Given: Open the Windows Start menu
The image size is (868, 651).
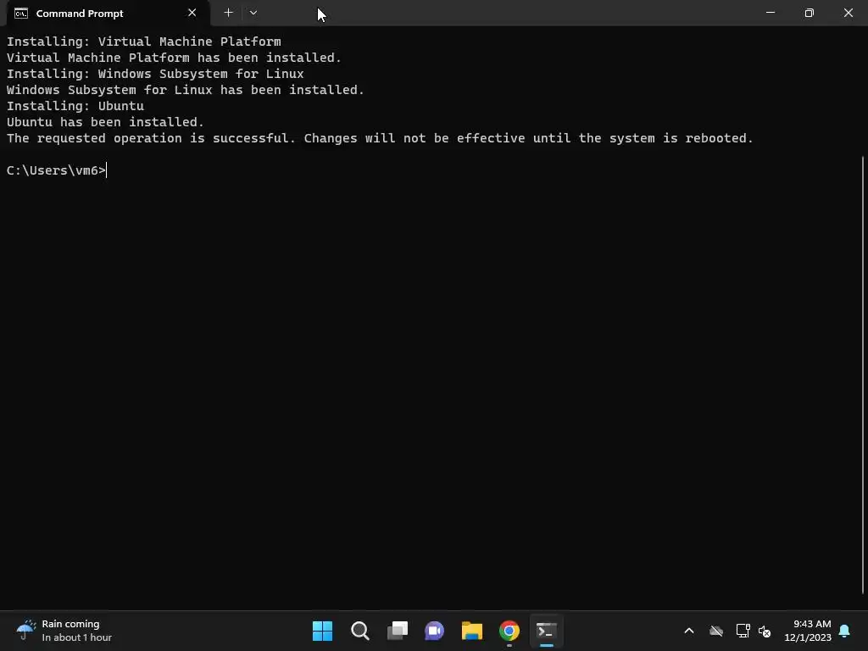Looking at the screenshot, I should (322, 631).
